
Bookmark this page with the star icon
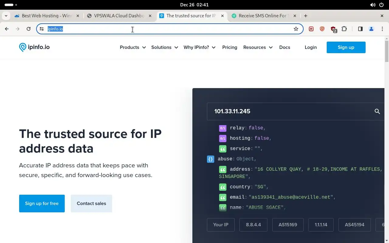point(296,29)
